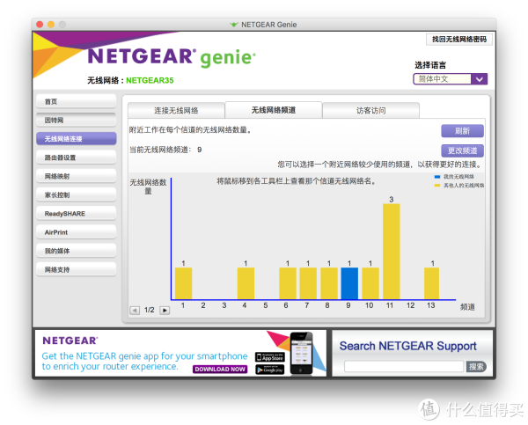Screen dimensions: 528x425
Task: Go to next chart page arrow
Action: (165, 310)
